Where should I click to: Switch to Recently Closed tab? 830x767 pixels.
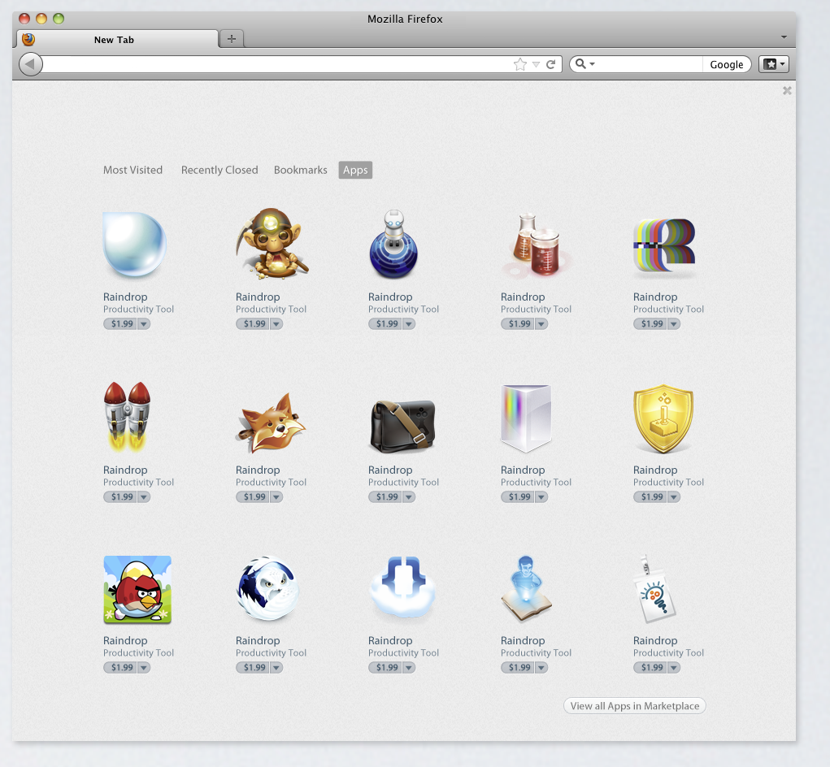pyautogui.click(x=219, y=170)
